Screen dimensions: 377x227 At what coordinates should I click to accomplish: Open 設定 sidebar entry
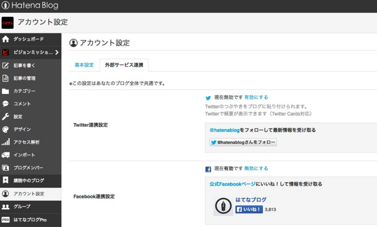click(x=18, y=117)
